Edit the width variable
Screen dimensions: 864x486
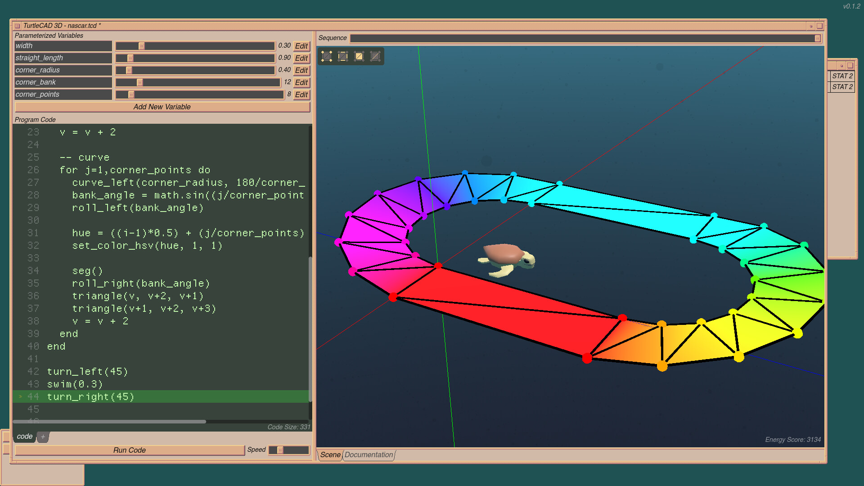click(301, 46)
